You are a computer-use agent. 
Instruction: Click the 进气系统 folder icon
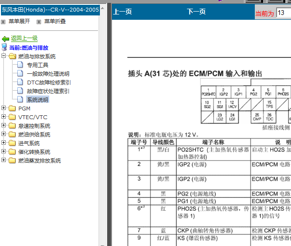click(12, 143)
